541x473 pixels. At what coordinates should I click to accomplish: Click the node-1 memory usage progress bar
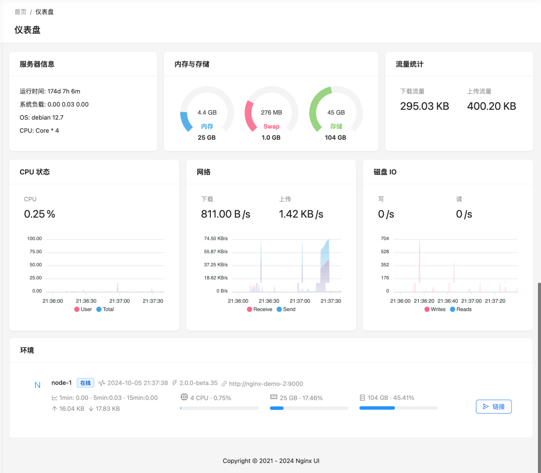309,408
